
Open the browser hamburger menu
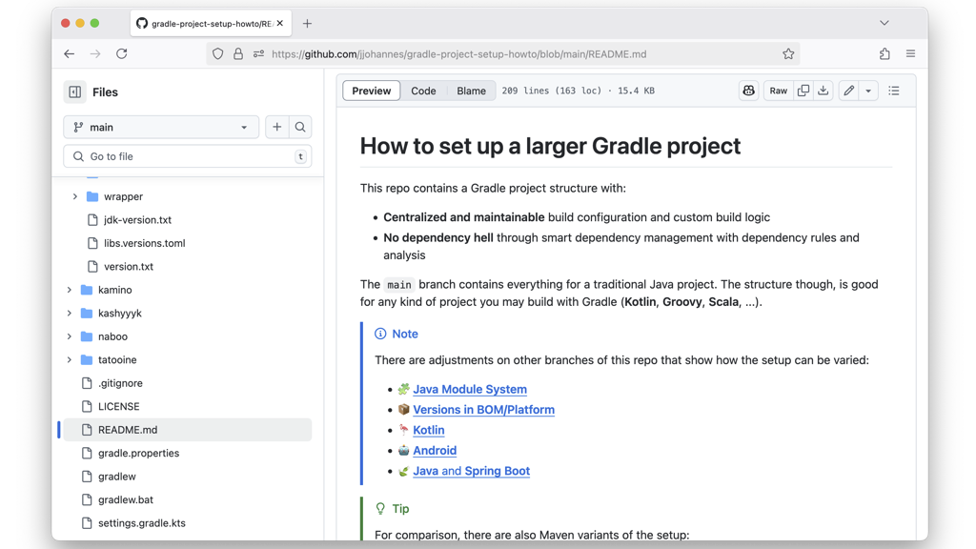(x=910, y=54)
